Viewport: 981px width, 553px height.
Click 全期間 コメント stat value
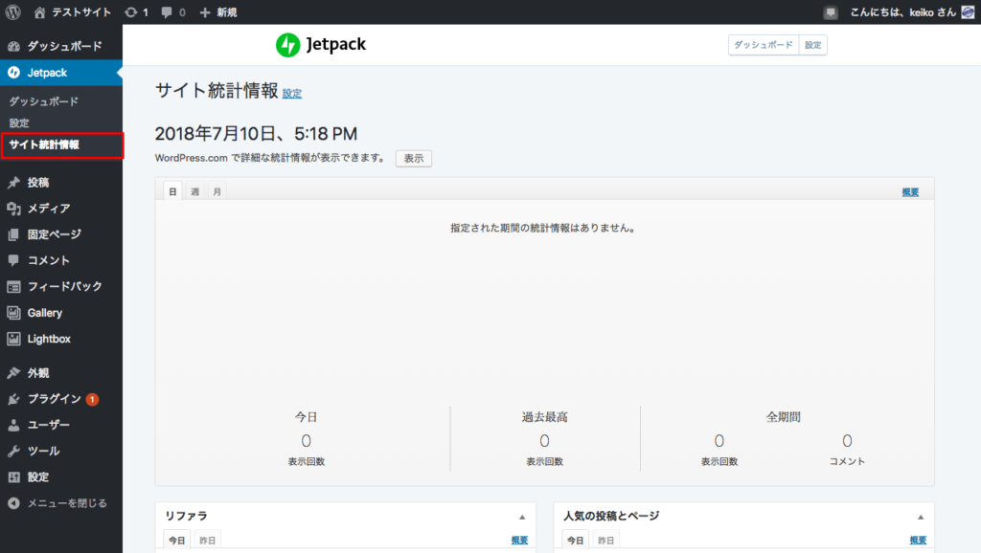coord(847,441)
